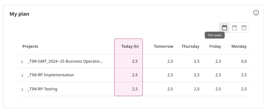Click the Friday column header

[215, 47]
